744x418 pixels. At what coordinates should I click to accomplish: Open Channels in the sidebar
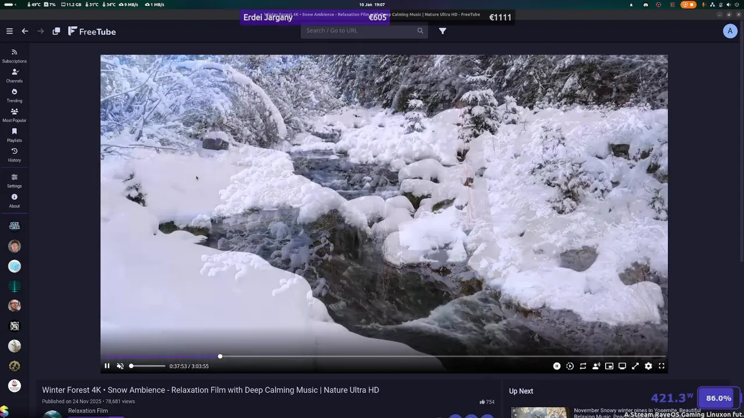pyautogui.click(x=15, y=75)
